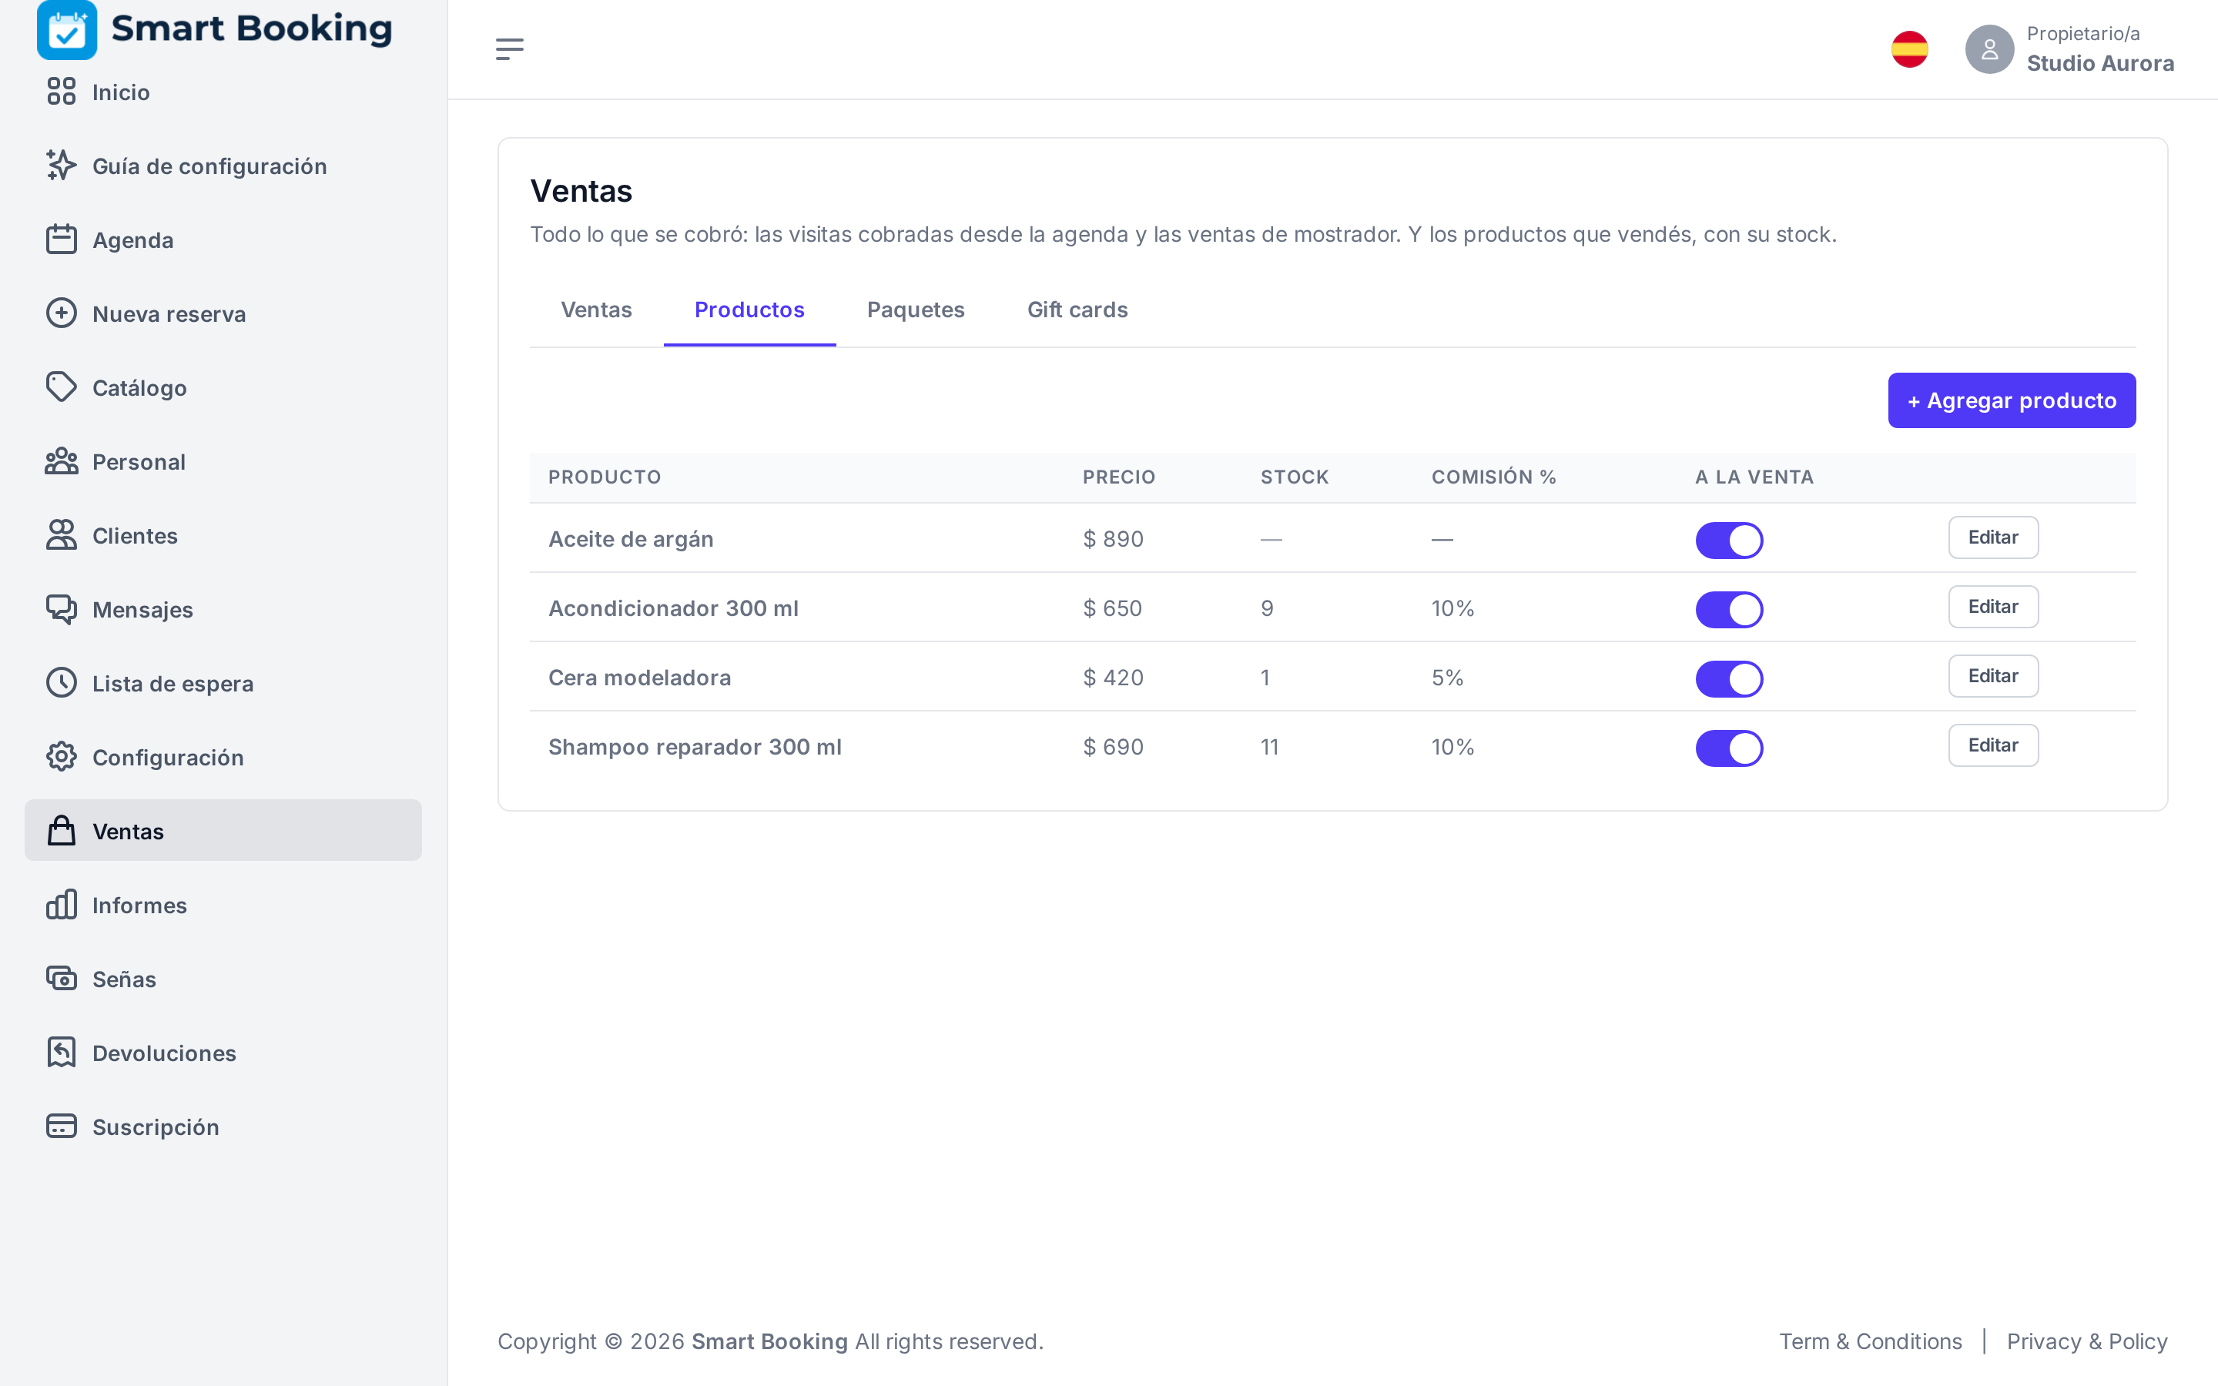Edit the Shampoo reparador 300 ml product
The width and height of the screenshot is (2218, 1386).
click(x=1992, y=745)
